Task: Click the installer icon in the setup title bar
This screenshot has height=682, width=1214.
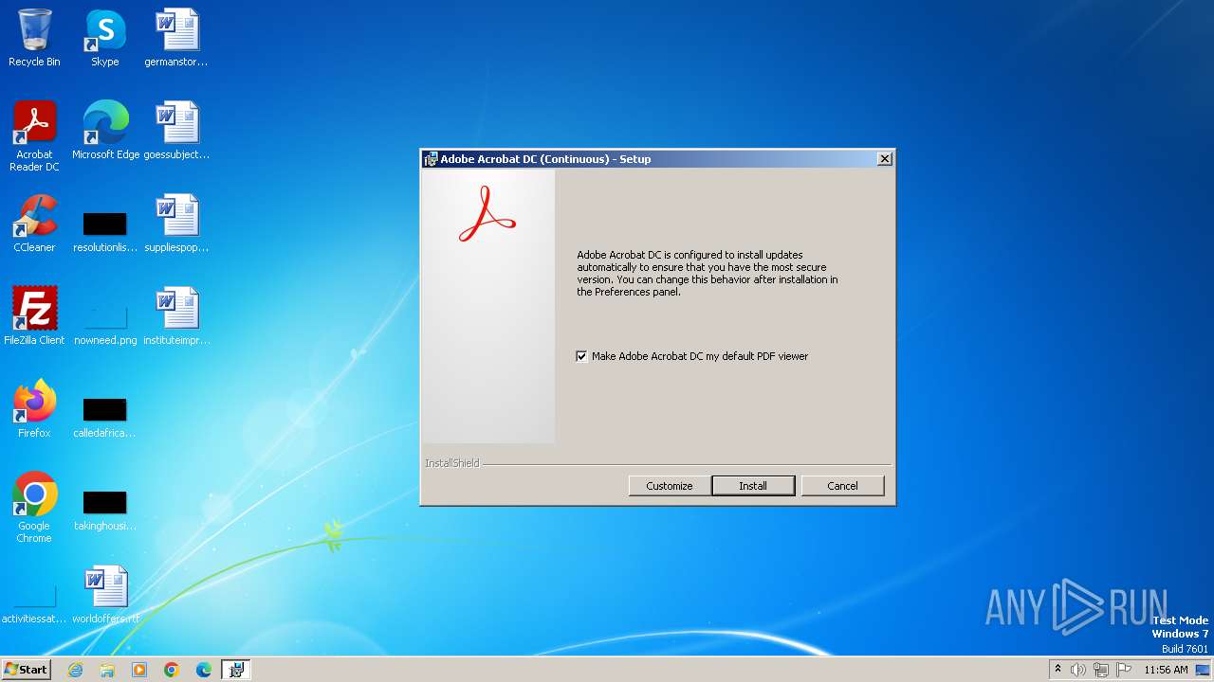Action: point(432,159)
